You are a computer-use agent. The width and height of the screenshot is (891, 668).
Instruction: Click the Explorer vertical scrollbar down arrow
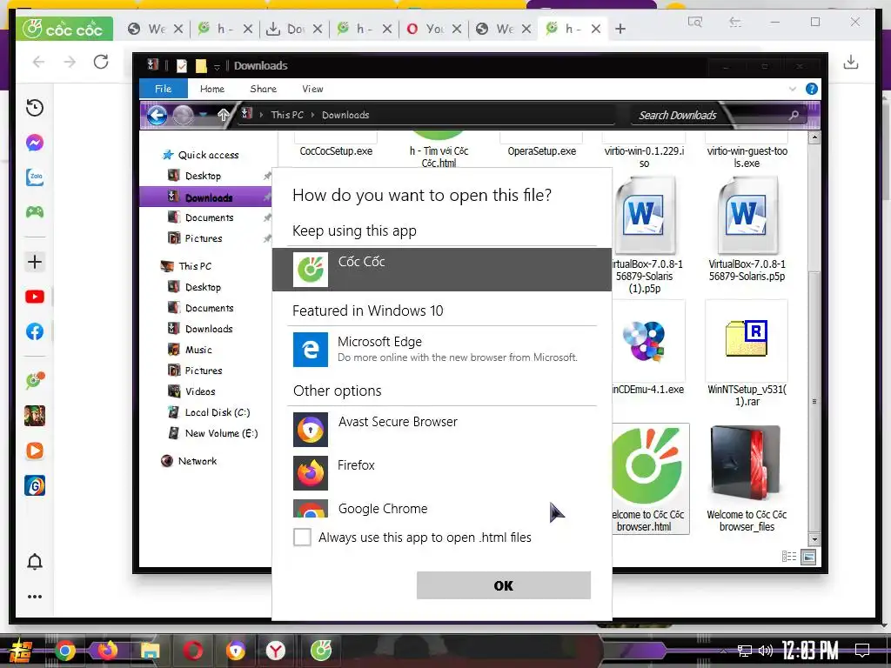point(814,539)
